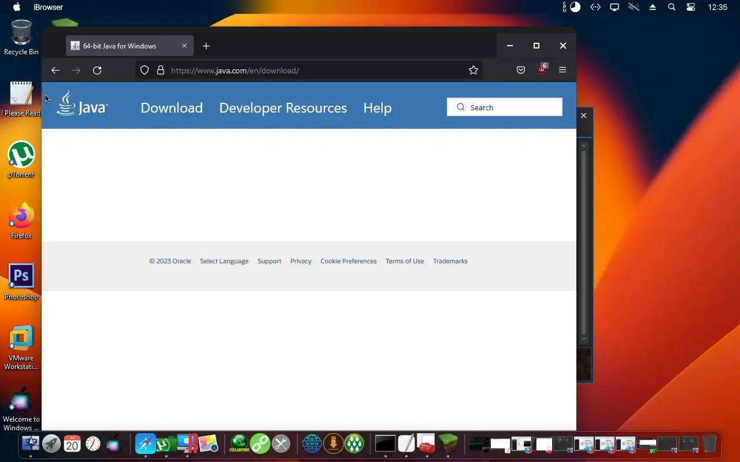Open the Photos icon in the dock
This screenshot has height=462, width=740.
208,444
